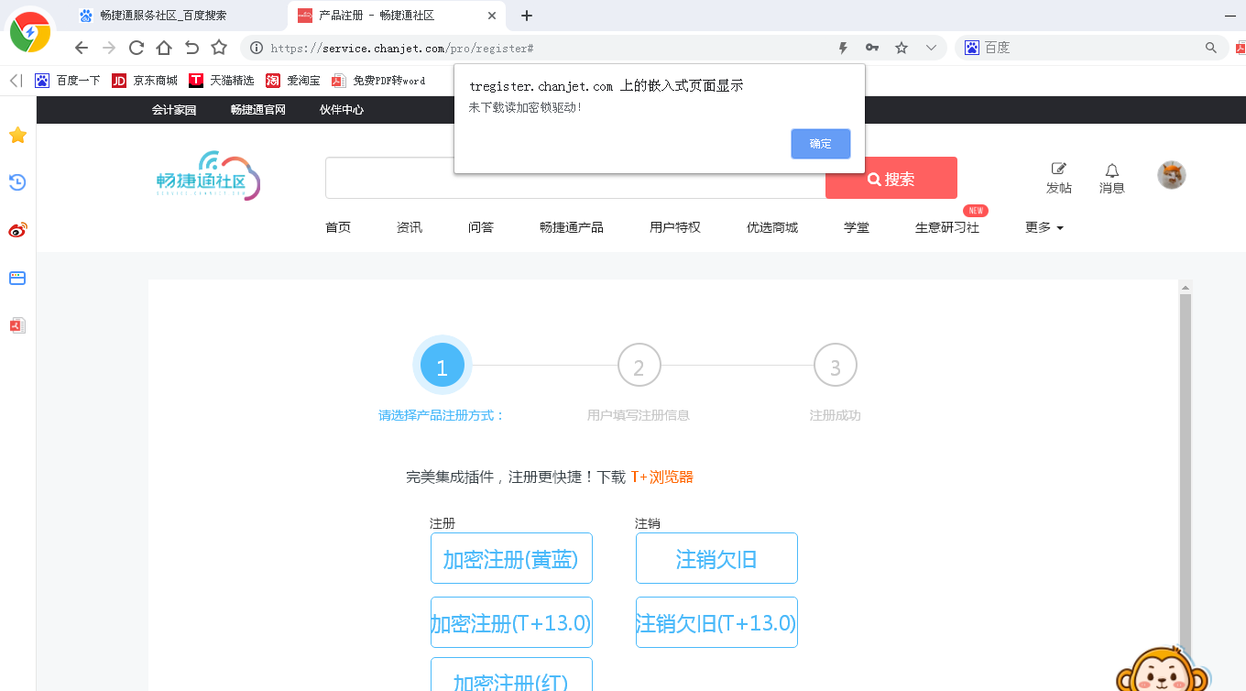Bookmark via star icon beside home button

(x=219, y=48)
